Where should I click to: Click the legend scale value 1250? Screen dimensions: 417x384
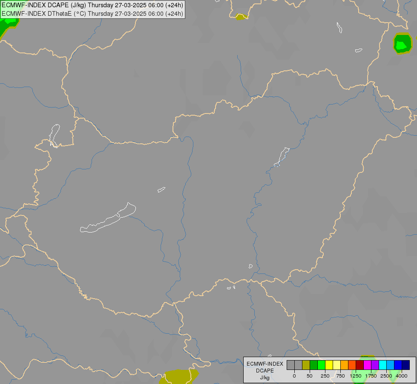[356, 376]
